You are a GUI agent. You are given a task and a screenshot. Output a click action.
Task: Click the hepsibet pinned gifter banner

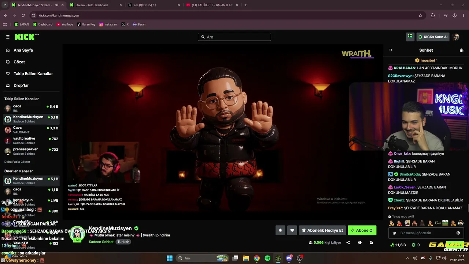[x=426, y=60]
